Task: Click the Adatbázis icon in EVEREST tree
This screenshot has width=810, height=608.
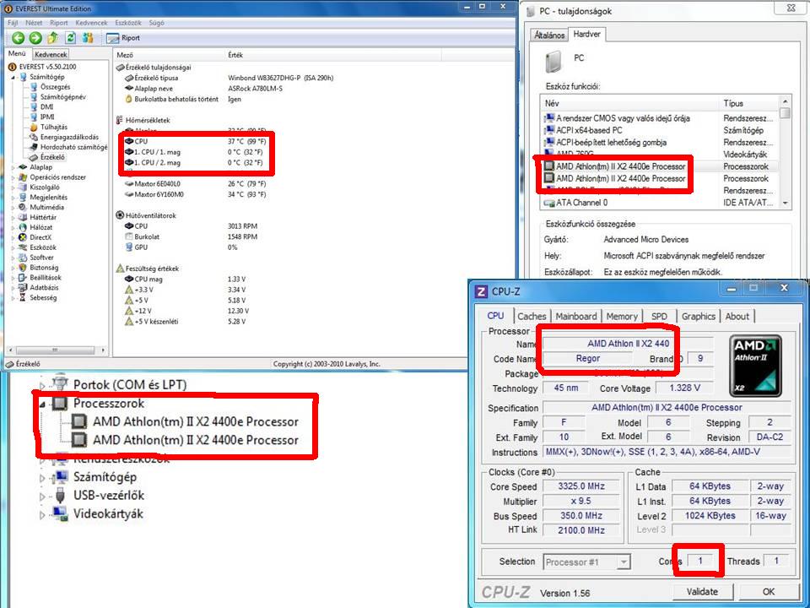Action: [23, 287]
